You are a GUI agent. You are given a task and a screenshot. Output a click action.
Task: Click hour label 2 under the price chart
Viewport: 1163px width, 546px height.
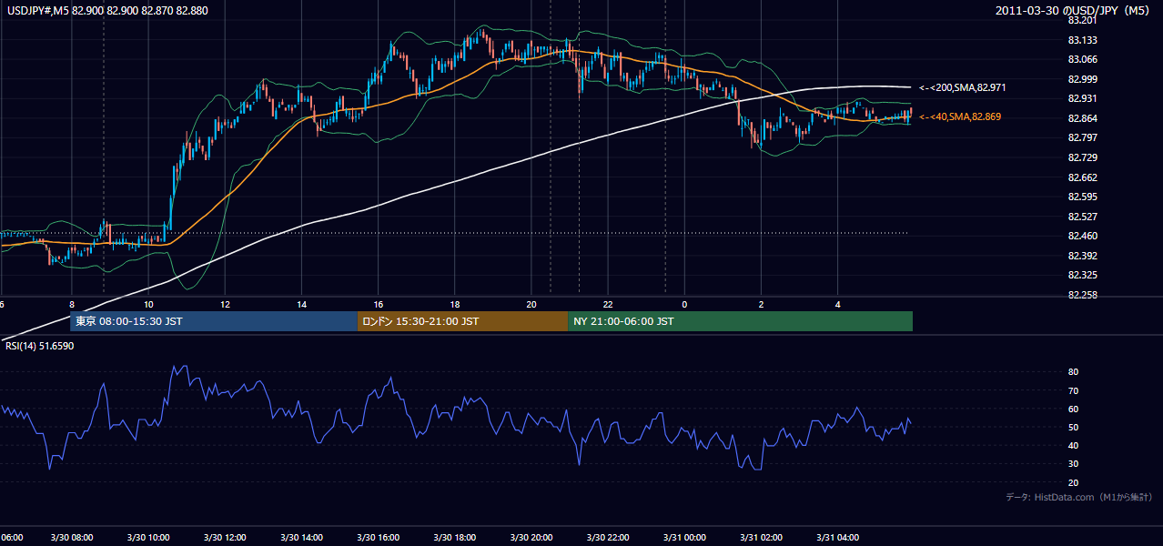761,305
